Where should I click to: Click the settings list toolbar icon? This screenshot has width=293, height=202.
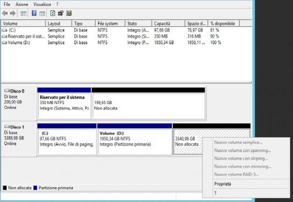pos(69,13)
